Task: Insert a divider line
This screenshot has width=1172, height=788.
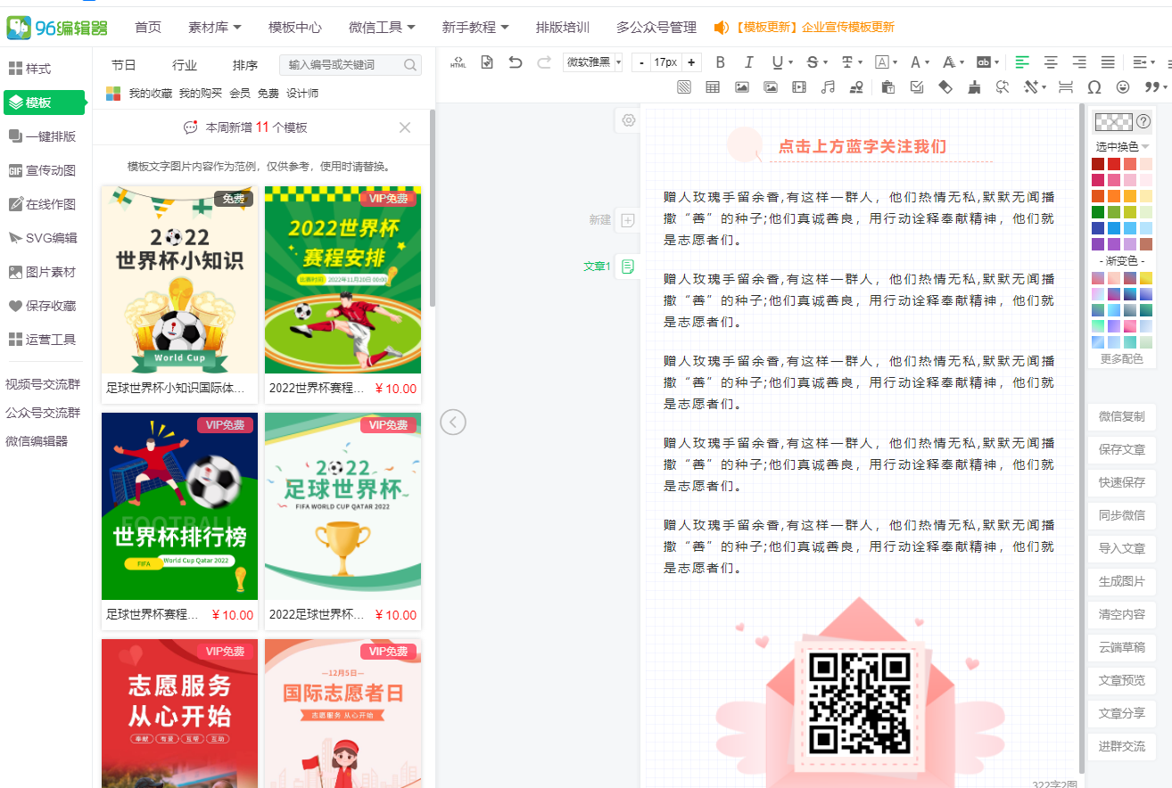Action: (1065, 87)
